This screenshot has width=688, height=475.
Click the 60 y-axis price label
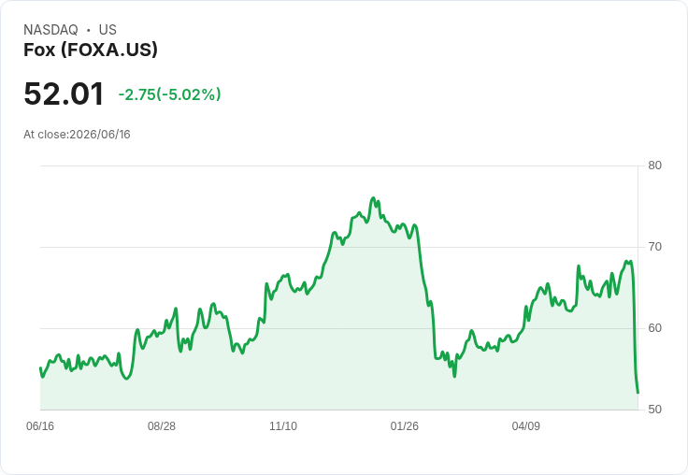(x=654, y=328)
